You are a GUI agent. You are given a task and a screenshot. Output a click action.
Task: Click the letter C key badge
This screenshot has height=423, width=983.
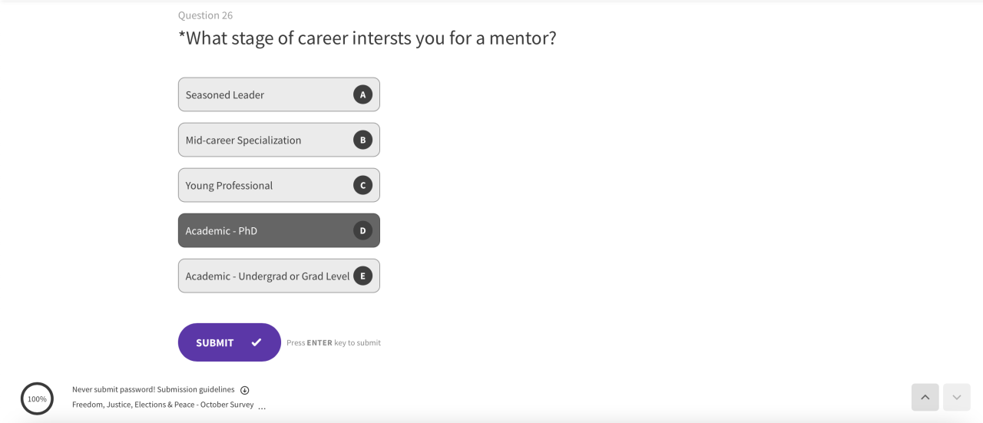coord(362,185)
